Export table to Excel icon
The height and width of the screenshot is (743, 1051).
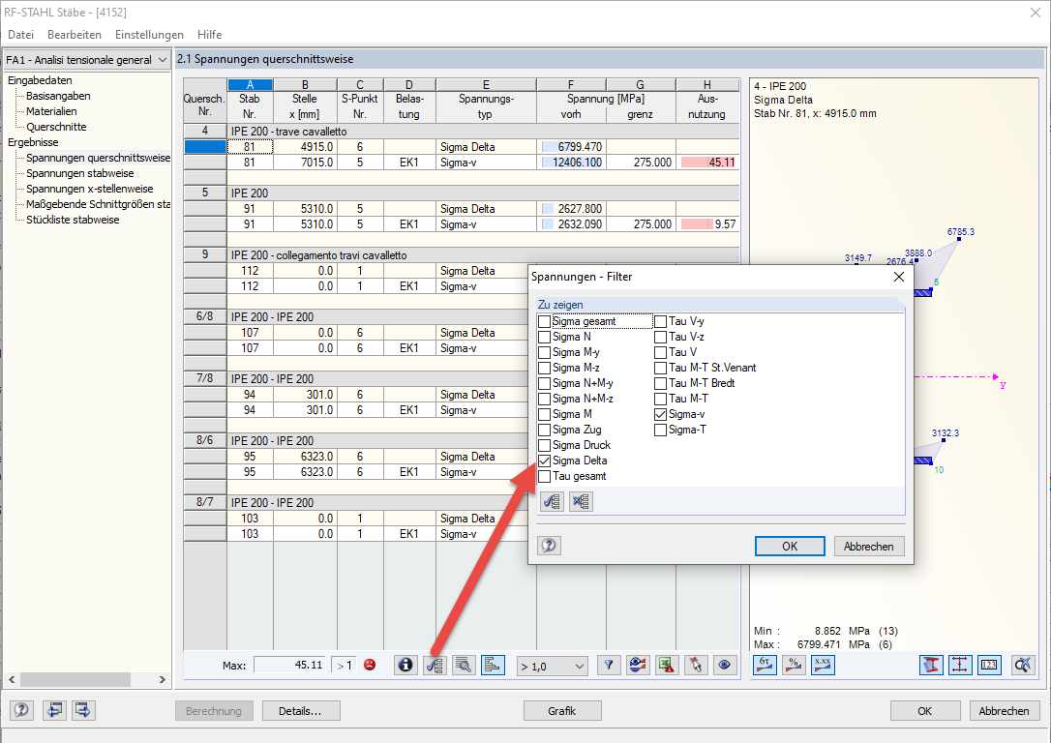(667, 665)
